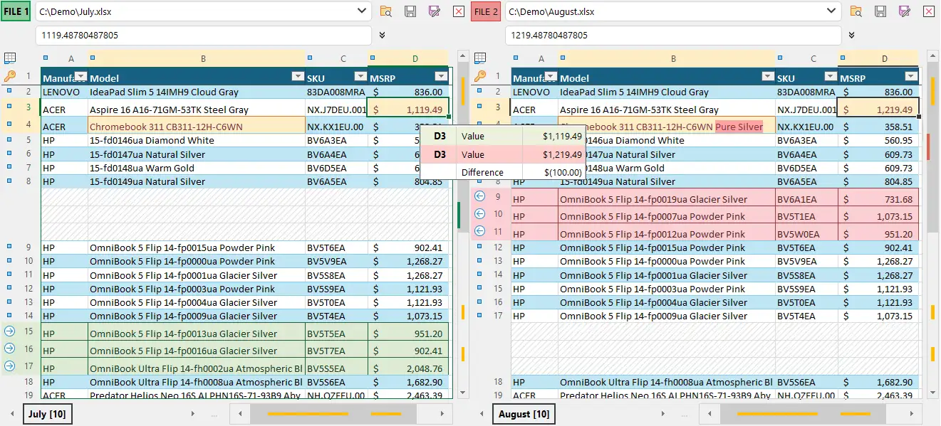Screen dimensions: 941x426
Task: Copy August row 9 left using arrow icon
Action: tap(480, 197)
